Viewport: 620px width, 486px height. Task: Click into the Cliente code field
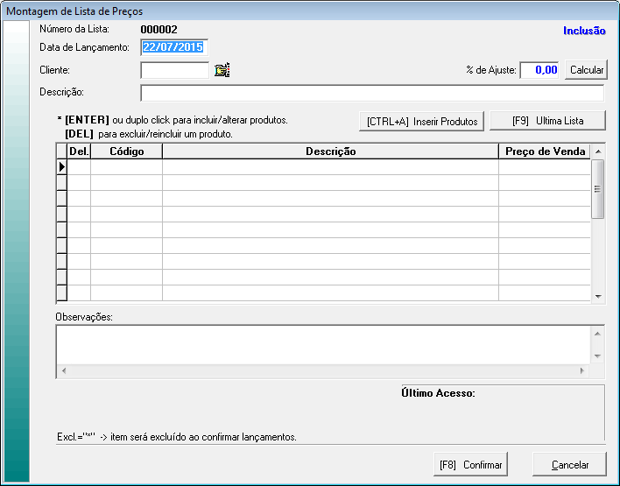point(174,70)
